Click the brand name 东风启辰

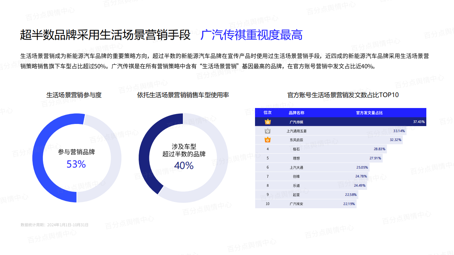296,140
